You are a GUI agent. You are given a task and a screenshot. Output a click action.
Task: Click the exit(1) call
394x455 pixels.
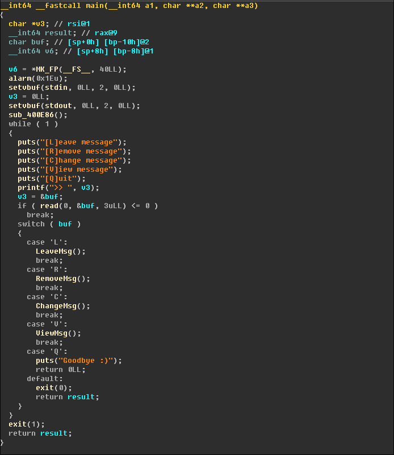click(27, 424)
